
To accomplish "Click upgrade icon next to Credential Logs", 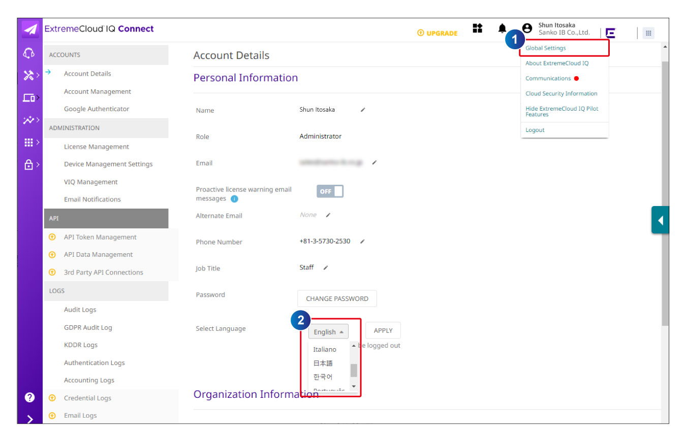I will pyautogui.click(x=52, y=398).
